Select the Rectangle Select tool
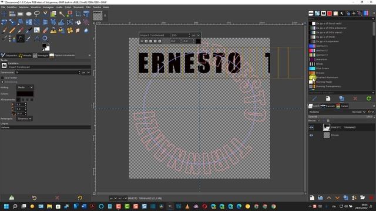This screenshot has width=376, height=211. (21, 14)
